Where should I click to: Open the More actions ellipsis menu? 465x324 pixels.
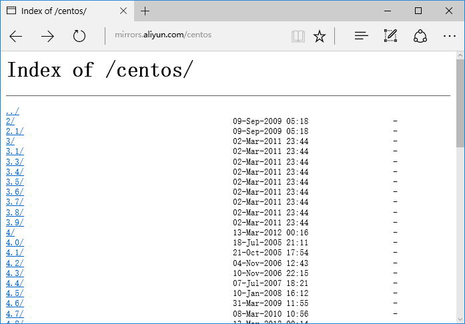pos(449,36)
